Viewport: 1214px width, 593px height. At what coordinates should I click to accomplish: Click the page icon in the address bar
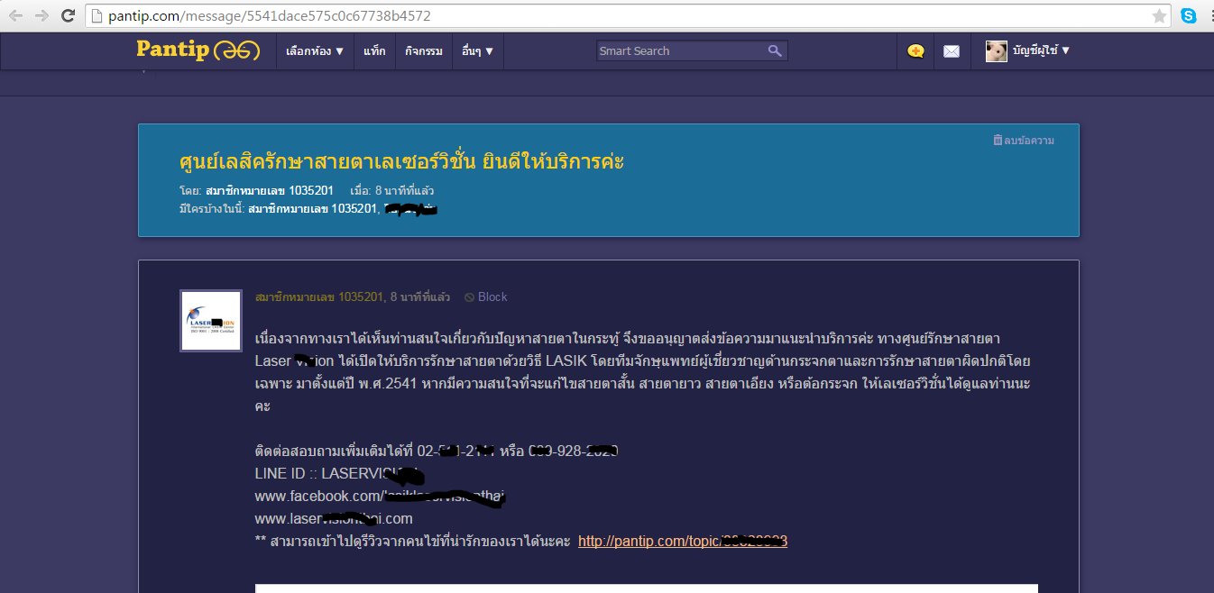[x=95, y=16]
